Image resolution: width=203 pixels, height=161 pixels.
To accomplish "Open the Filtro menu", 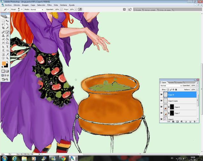I will [x=49, y=5].
